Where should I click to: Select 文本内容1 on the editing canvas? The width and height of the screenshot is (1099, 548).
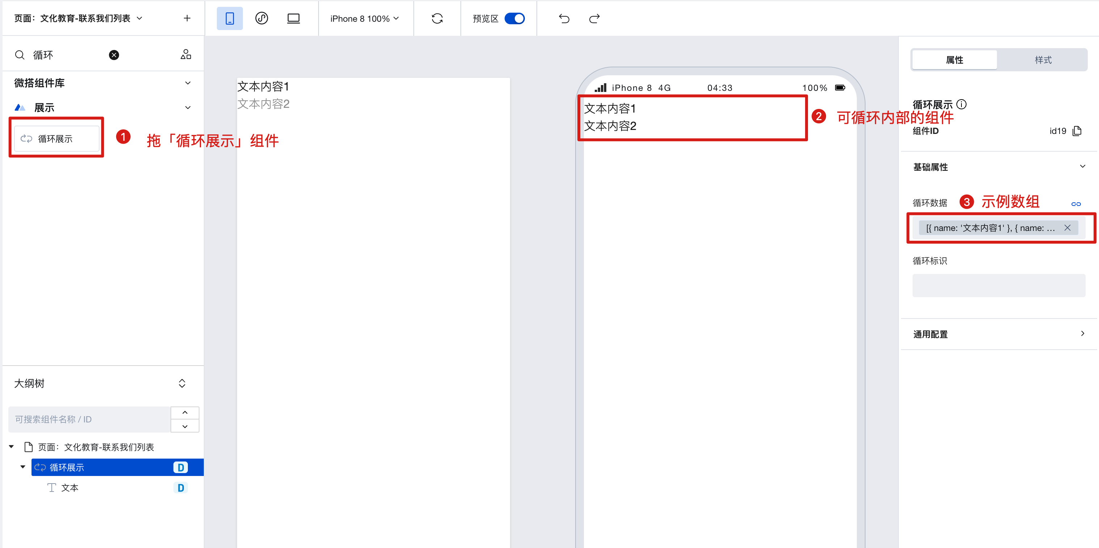pyautogui.click(x=263, y=87)
